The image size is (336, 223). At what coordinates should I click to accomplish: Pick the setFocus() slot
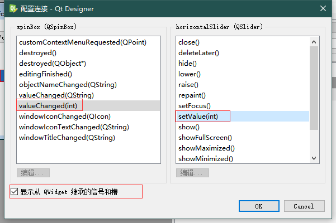point(194,105)
